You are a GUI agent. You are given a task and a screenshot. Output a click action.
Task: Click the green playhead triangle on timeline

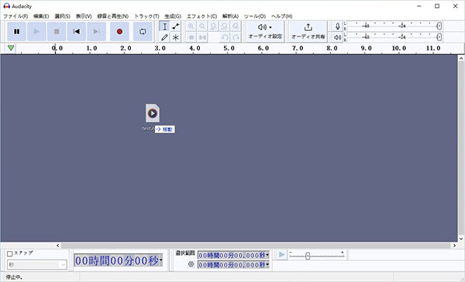pyautogui.click(x=11, y=48)
